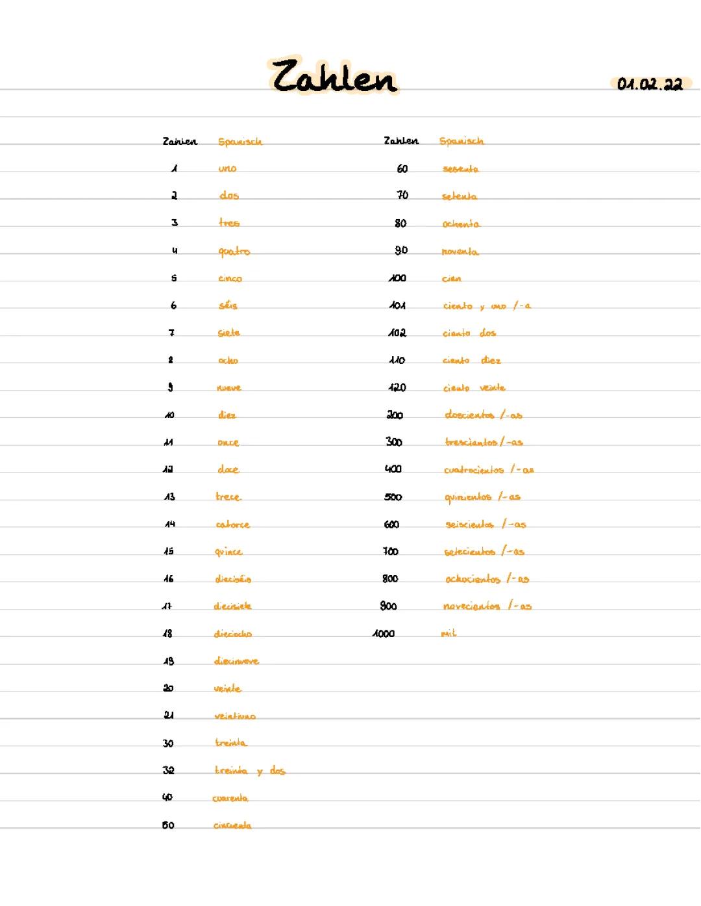The height and width of the screenshot is (906, 701).
Task: Select the Spanish word "uno"
Action: (x=227, y=169)
